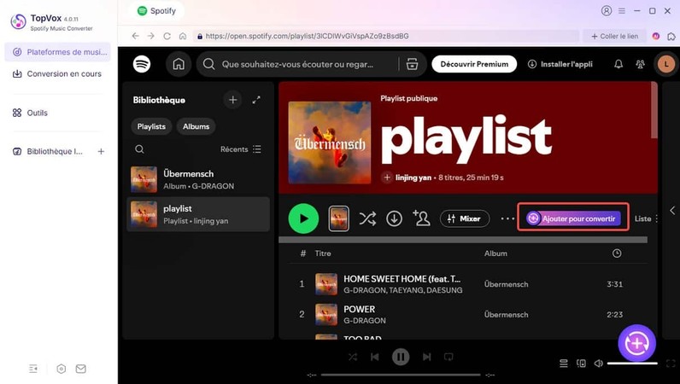Sort by Titre column header
This screenshot has height=384, width=680.
coord(323,253)
